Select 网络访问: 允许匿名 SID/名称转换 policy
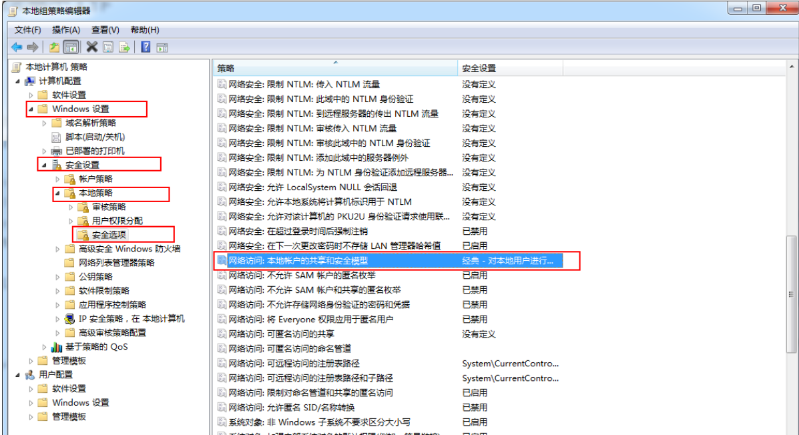The height and width of the screenshot is (435, 799). click(292, 408)
